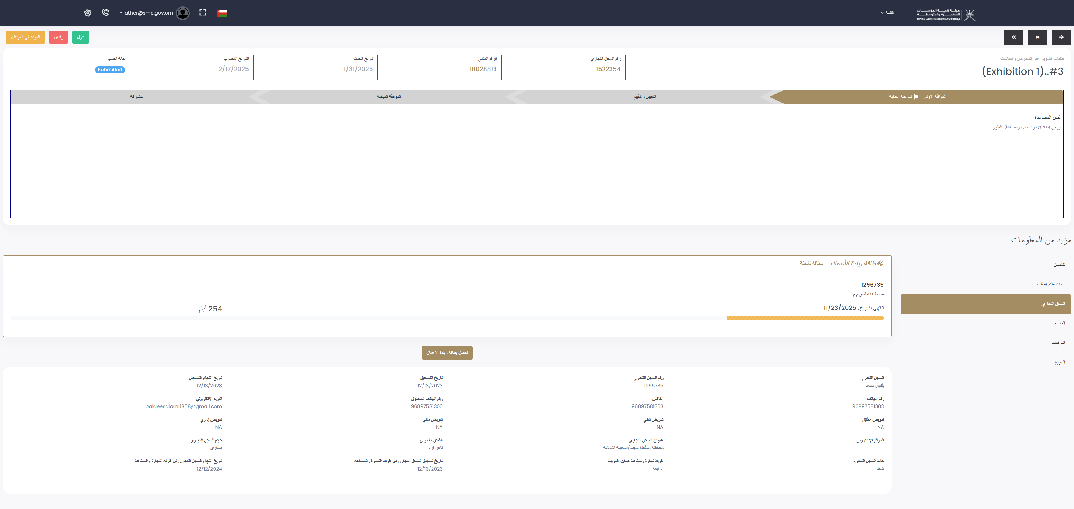The height and width of the screenshot is (509, 1074).
Task: Click the تحميل بطاقة ريادة الأعمال button
Action: [447, 352]
